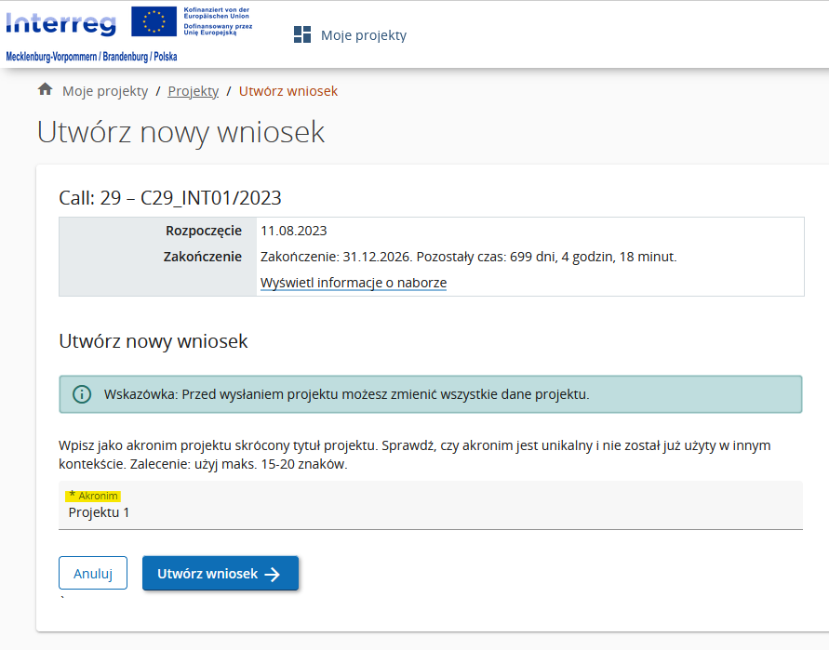This screenshot has width=829, height=650.
Task: Focus the Akronim input field
Action: [430, 512]
